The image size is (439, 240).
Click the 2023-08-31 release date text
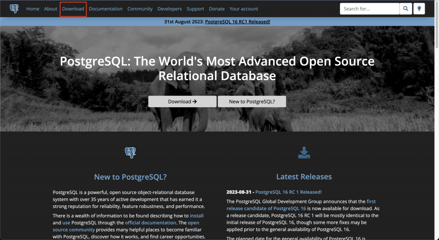[x=239, y=192]
